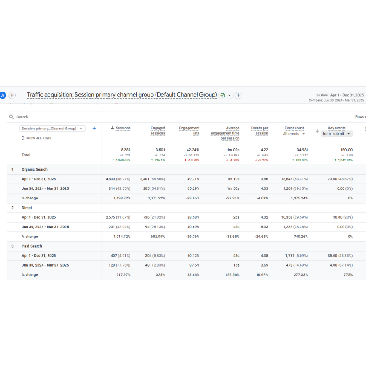Add secondary dimension with the blue plus
366x366 pixels.
click(x=94, y=129)
